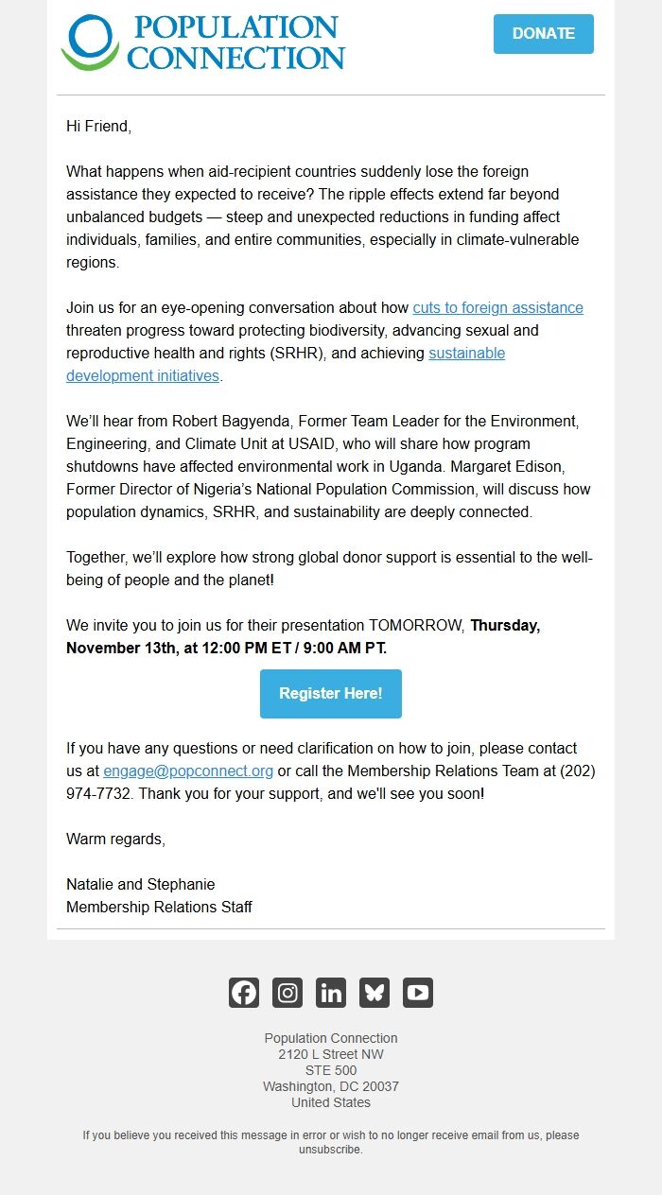Open the Instagram profile icon
Image resolution: width=662 pixels, height=1195 pixels.
tap(287, 992)
